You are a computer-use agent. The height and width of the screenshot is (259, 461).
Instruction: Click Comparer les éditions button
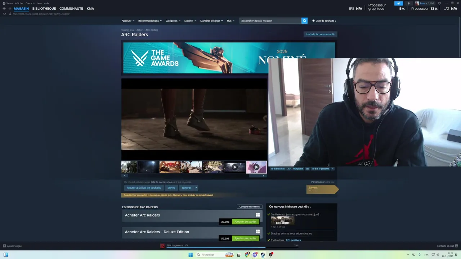250,207
